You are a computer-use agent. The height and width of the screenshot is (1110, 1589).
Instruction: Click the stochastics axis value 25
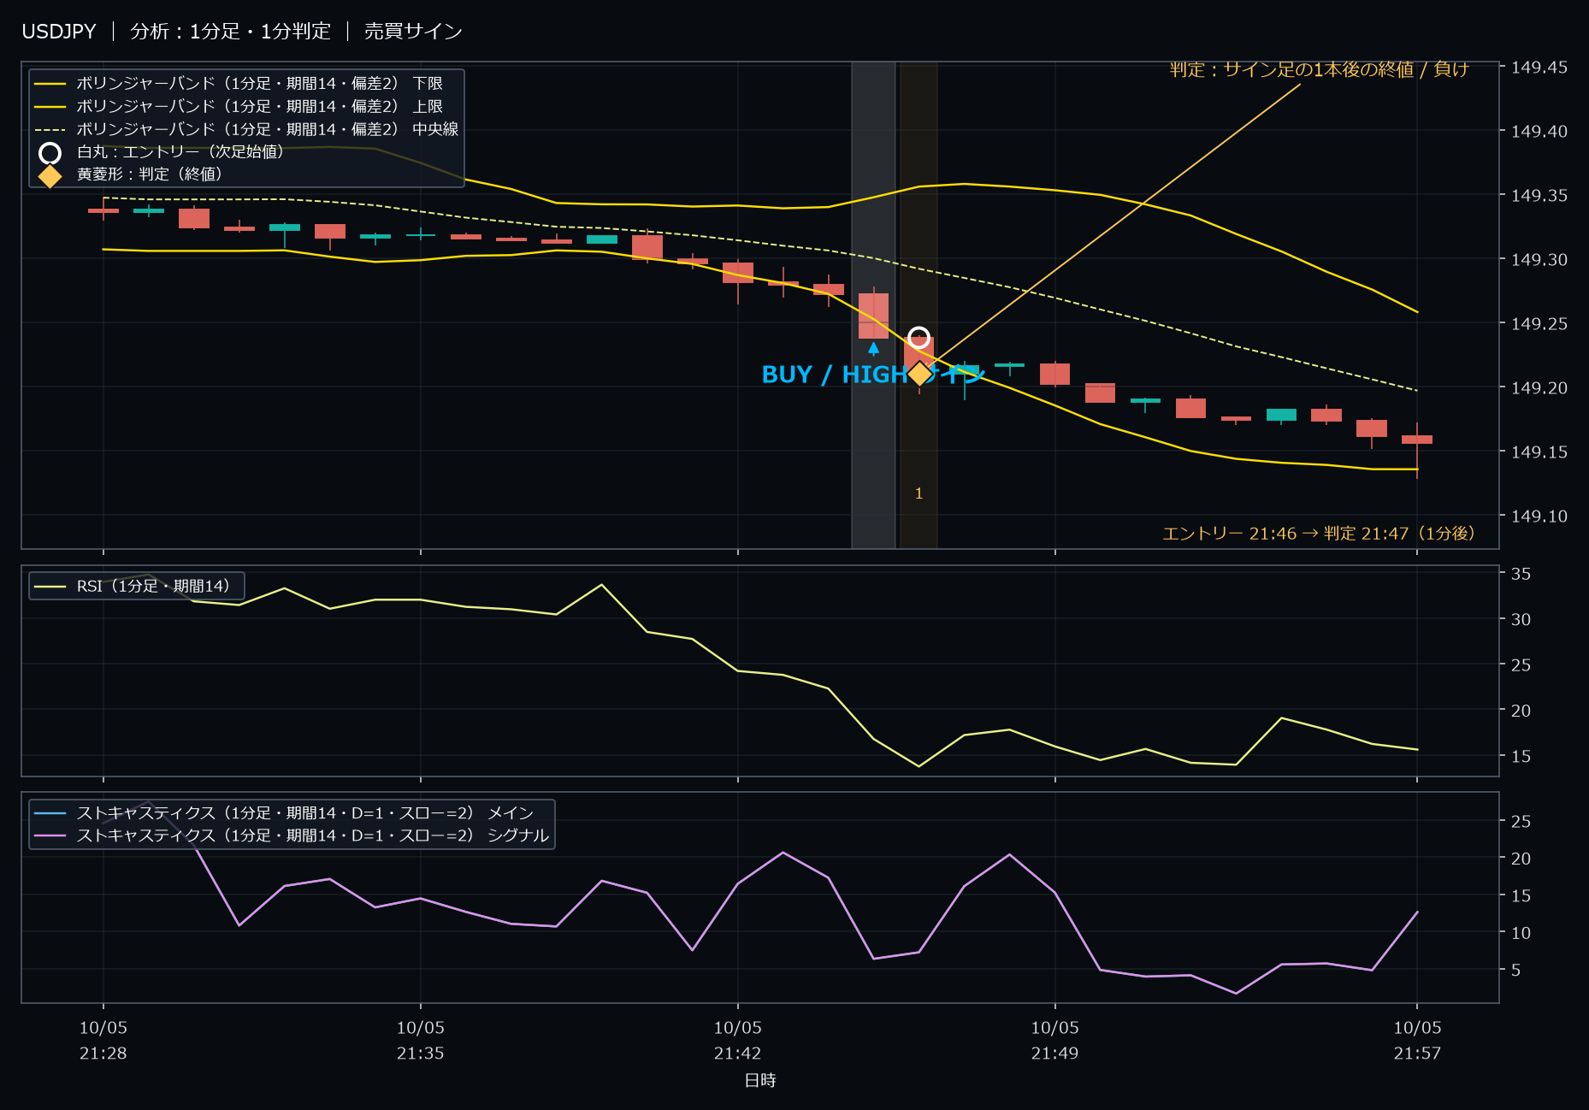coord(1521,821)
